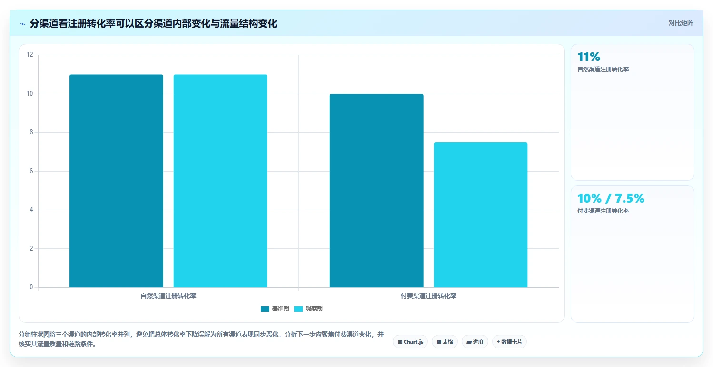
Task: Click y-axis tick label 4
Action: click(31, 210)
